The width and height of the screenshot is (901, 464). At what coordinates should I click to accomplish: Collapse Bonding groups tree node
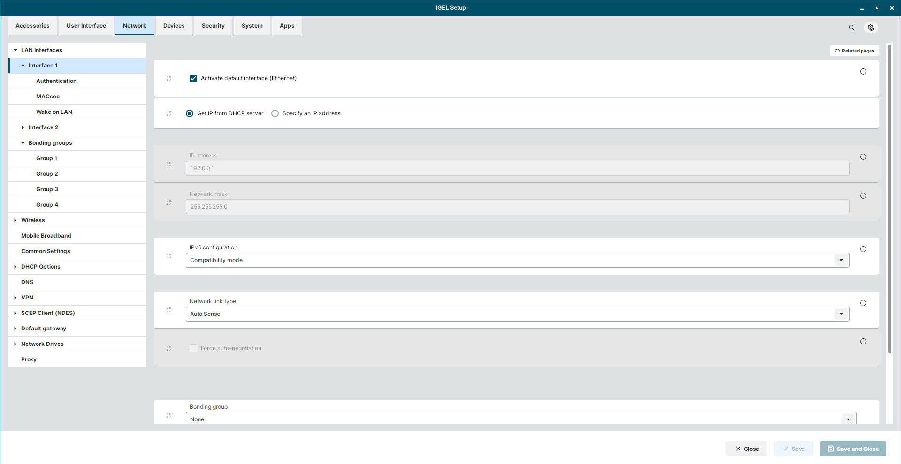pyautogui.click(x=23, y=143)
